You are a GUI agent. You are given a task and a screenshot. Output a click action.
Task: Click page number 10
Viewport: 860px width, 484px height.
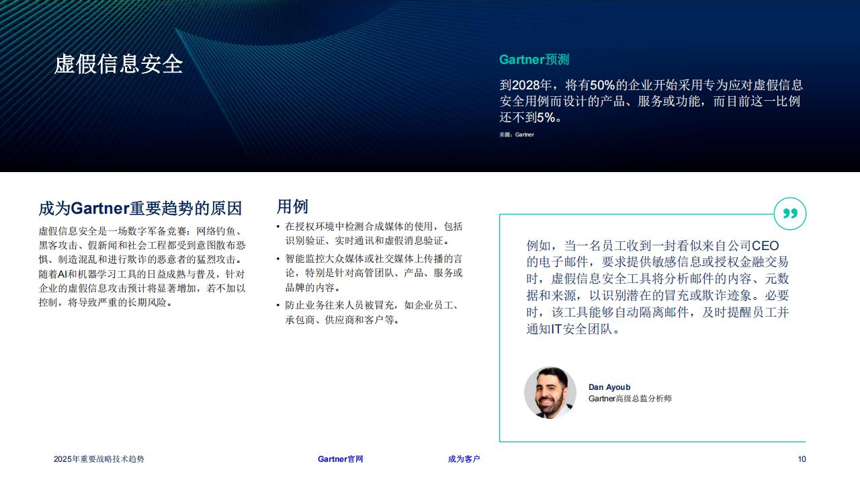click(802, 459)
